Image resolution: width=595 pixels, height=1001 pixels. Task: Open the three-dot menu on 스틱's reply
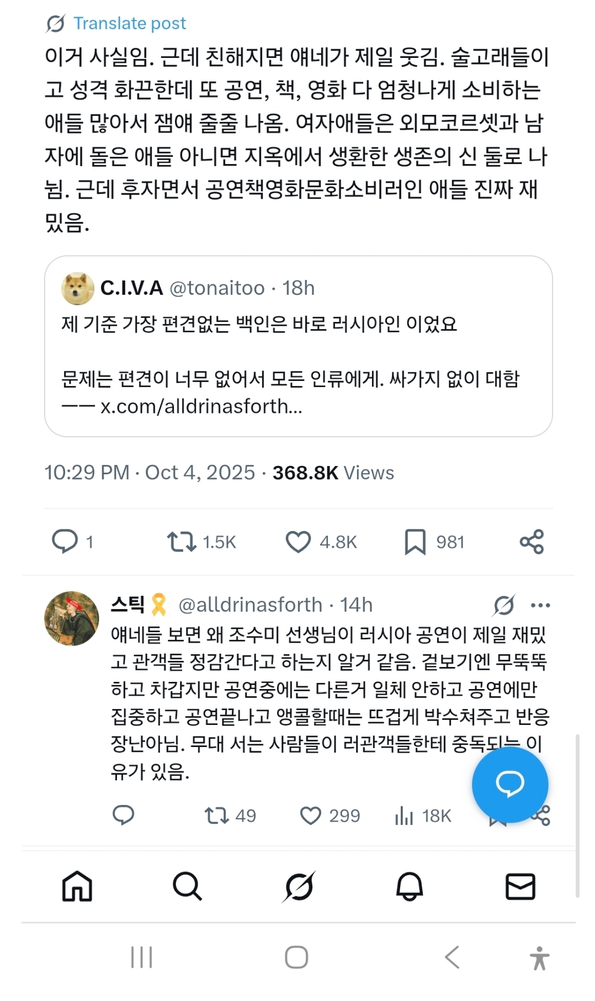point(540,605)
